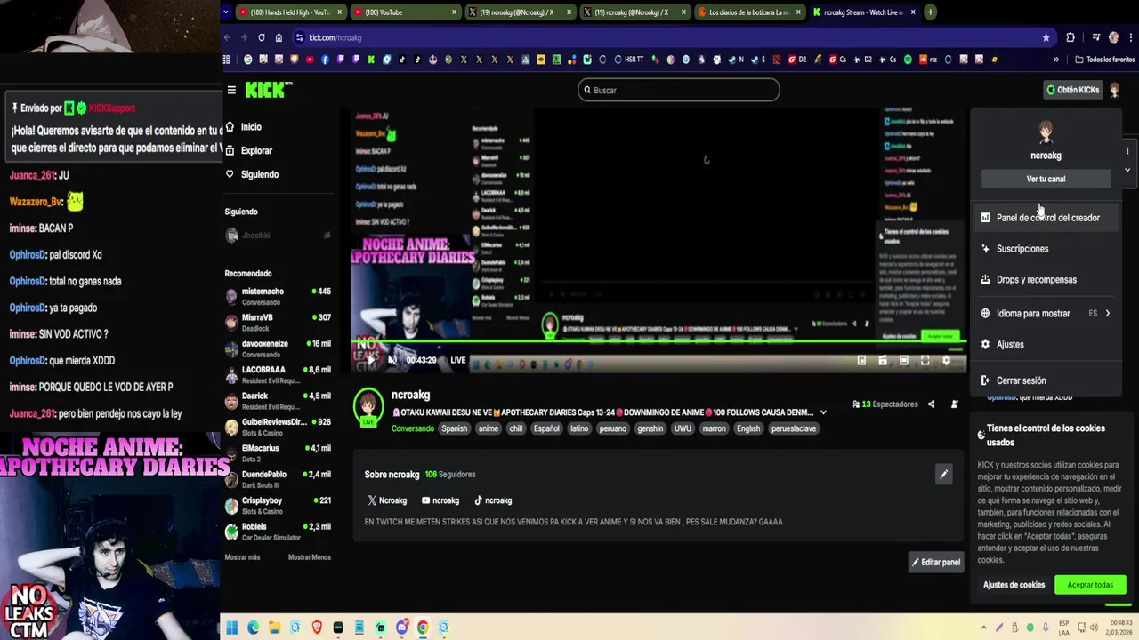Click the Explorar compass icon
The width and height of the screenshot is (1139, 640).
tap(230, 150)
